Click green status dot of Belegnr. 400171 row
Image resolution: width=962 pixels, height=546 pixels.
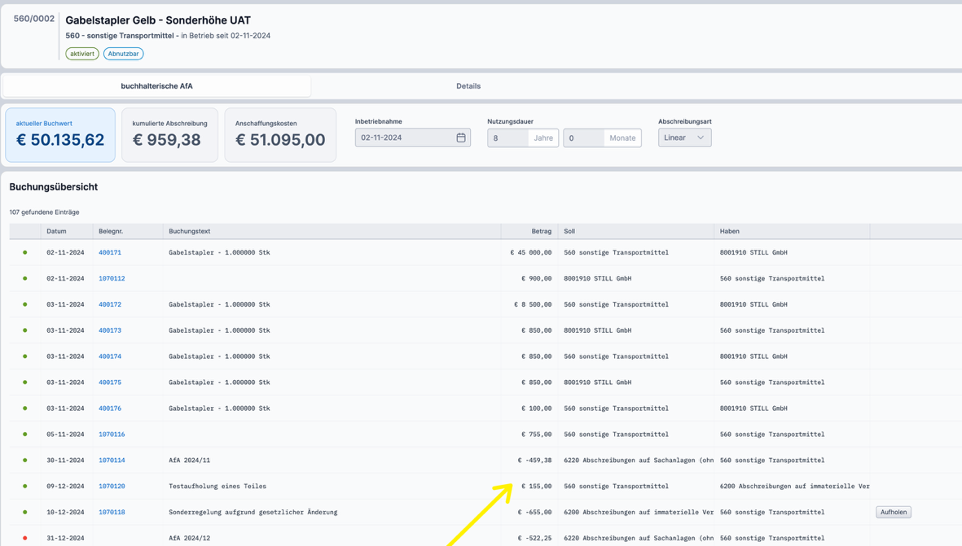click(25, 252)
